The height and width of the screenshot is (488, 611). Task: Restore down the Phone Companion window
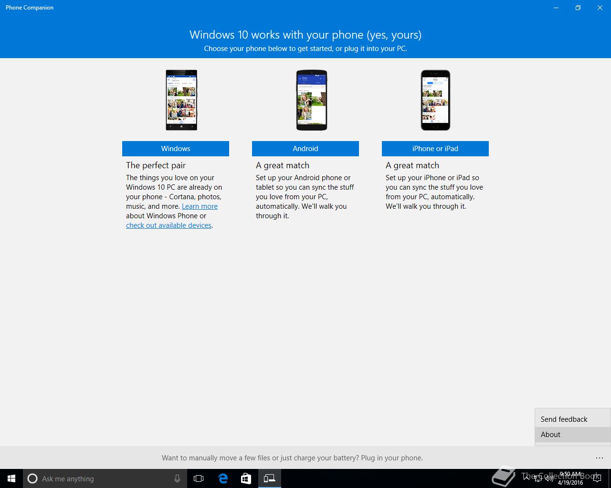pyautogui.click(x=578, y=8)
